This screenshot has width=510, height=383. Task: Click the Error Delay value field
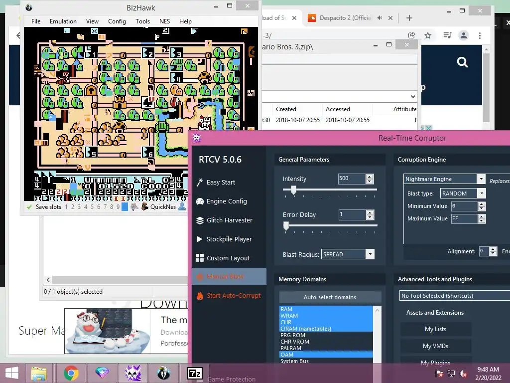pyautogui.click(x=352, y=214)
